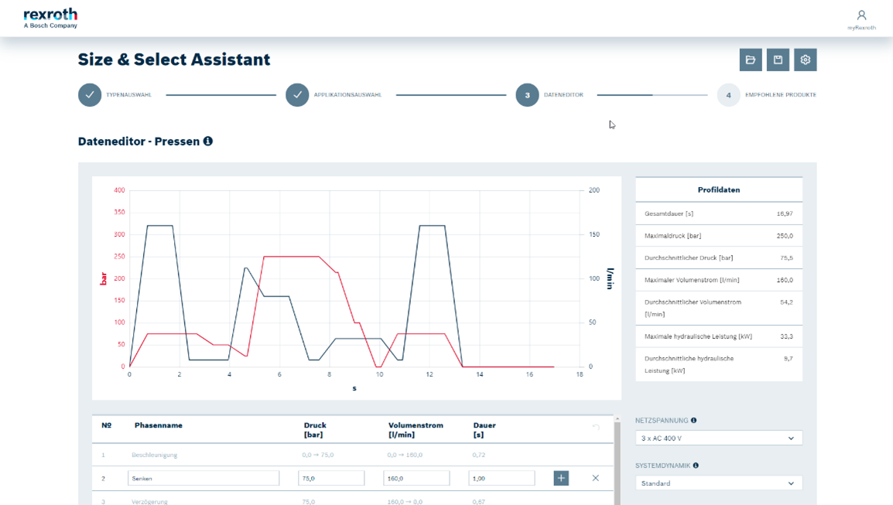Open the settings gear icon
The height and width of the screenshot is (505, 893).
(805, 60)
